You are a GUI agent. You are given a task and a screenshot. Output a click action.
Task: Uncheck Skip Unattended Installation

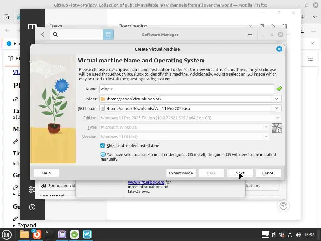[x=103, y=146]
